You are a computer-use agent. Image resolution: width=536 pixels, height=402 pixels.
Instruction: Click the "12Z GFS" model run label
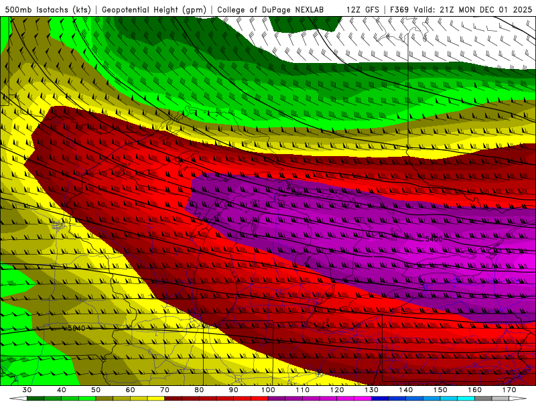point(362,9)
